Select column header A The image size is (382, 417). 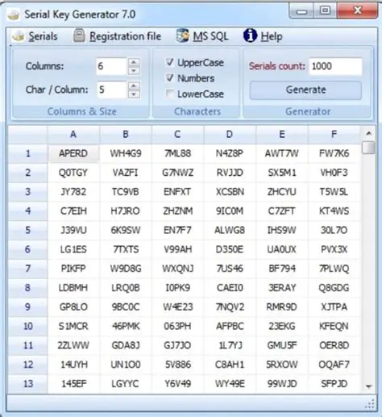(x=73, y=134)
